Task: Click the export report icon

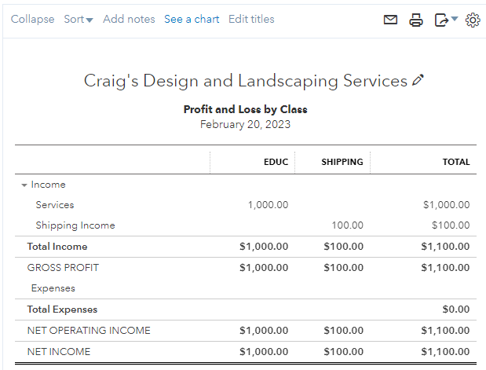Action: point(441,20)
